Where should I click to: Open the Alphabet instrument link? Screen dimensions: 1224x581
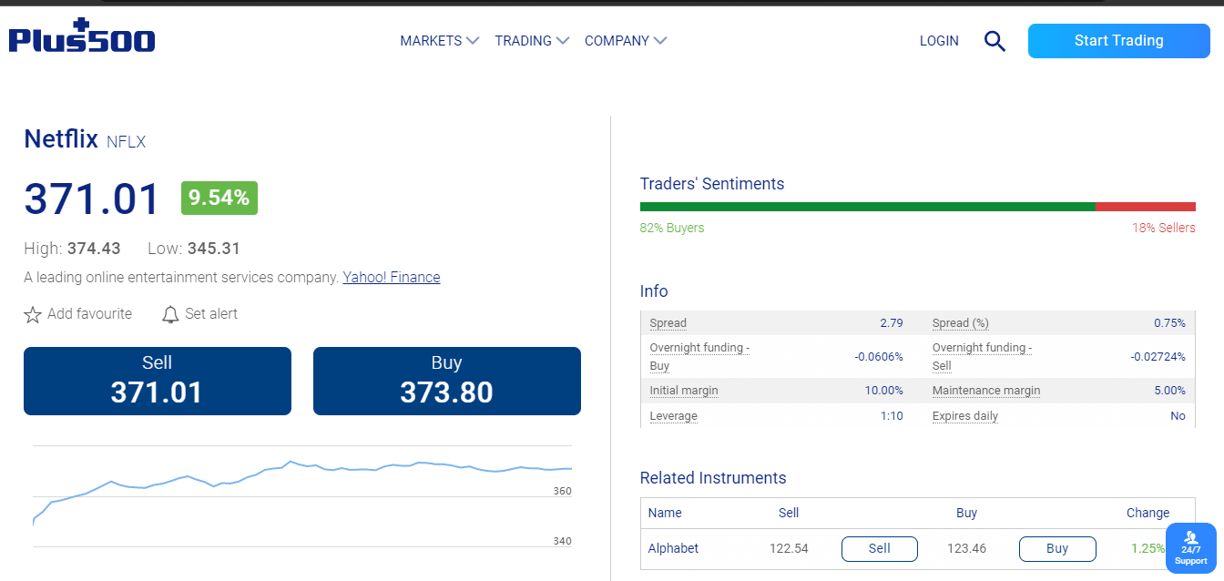coord(673,548)
